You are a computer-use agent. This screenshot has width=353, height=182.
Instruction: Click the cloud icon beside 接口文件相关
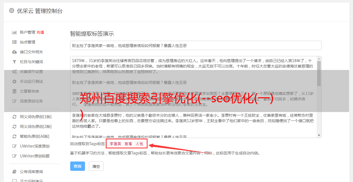pos(14,52)
